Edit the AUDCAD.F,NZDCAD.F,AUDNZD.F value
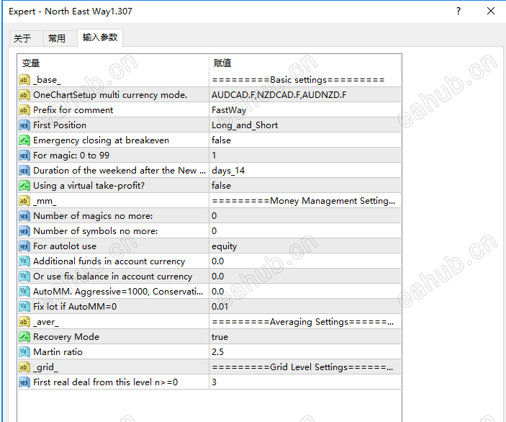The image size is (506, 422). click(x=305, y=95)
